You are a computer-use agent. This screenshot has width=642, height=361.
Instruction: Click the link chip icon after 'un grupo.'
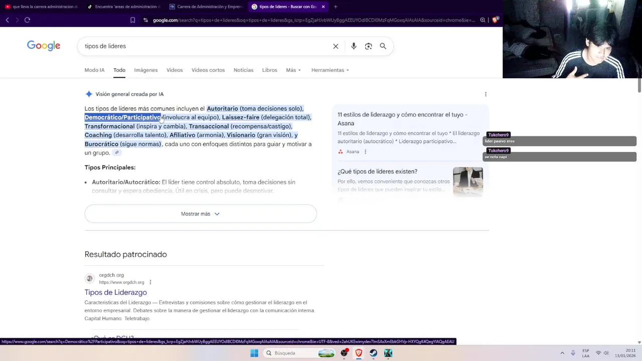116,153
